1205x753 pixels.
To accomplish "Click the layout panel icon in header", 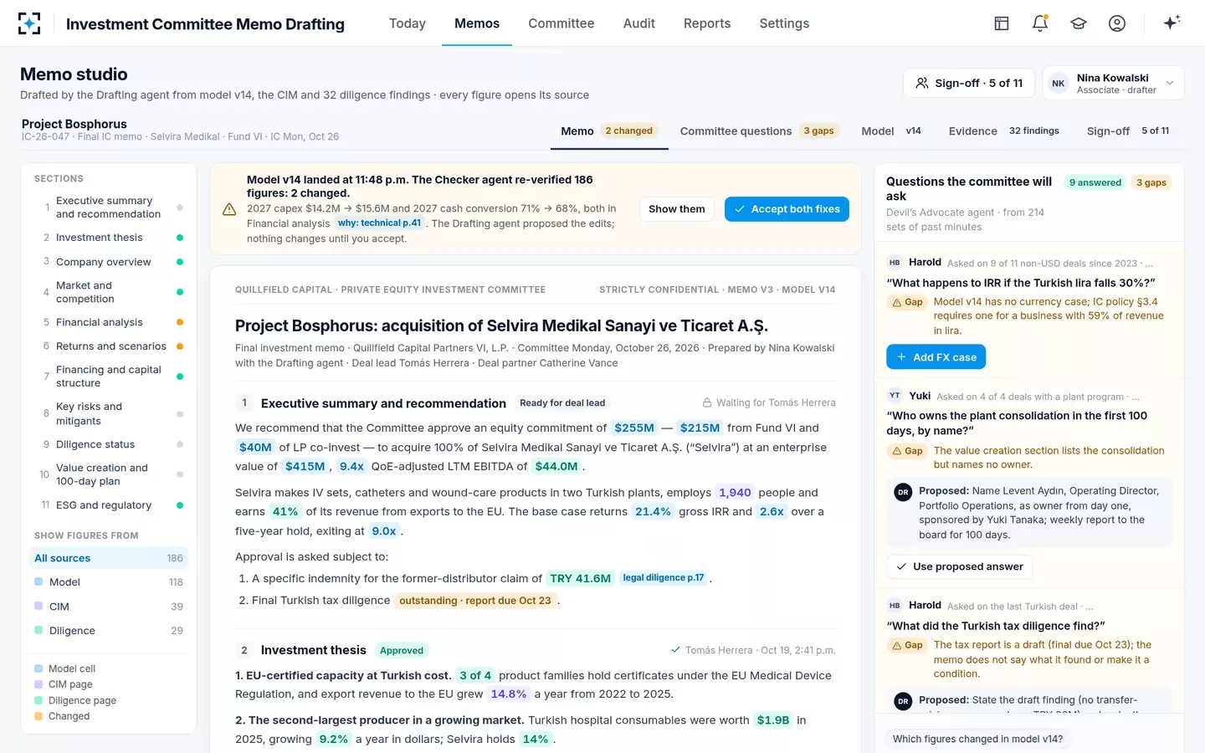I will [1002, 23].
